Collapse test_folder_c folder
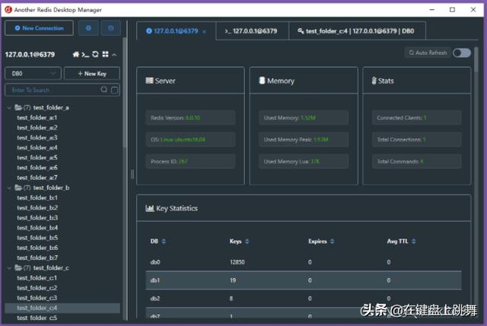Screen dimensions: 487x326 pyautogui.click(x=9, y=267)
